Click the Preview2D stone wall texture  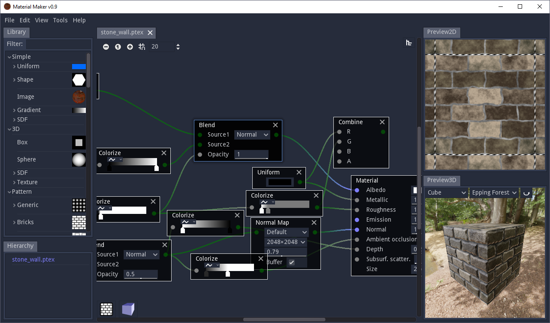pos(485,105)
